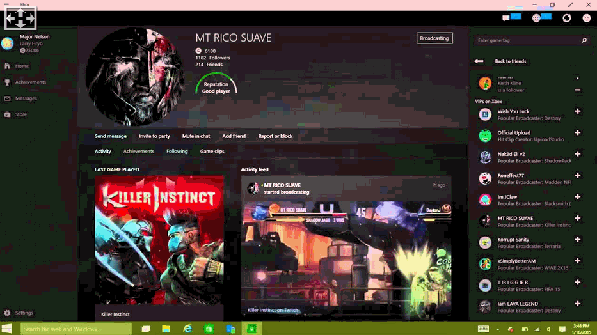The image size is (597, 335).
Task: Open the hamburger menu in the Xbox app
Action: click(x=6, y=4)
